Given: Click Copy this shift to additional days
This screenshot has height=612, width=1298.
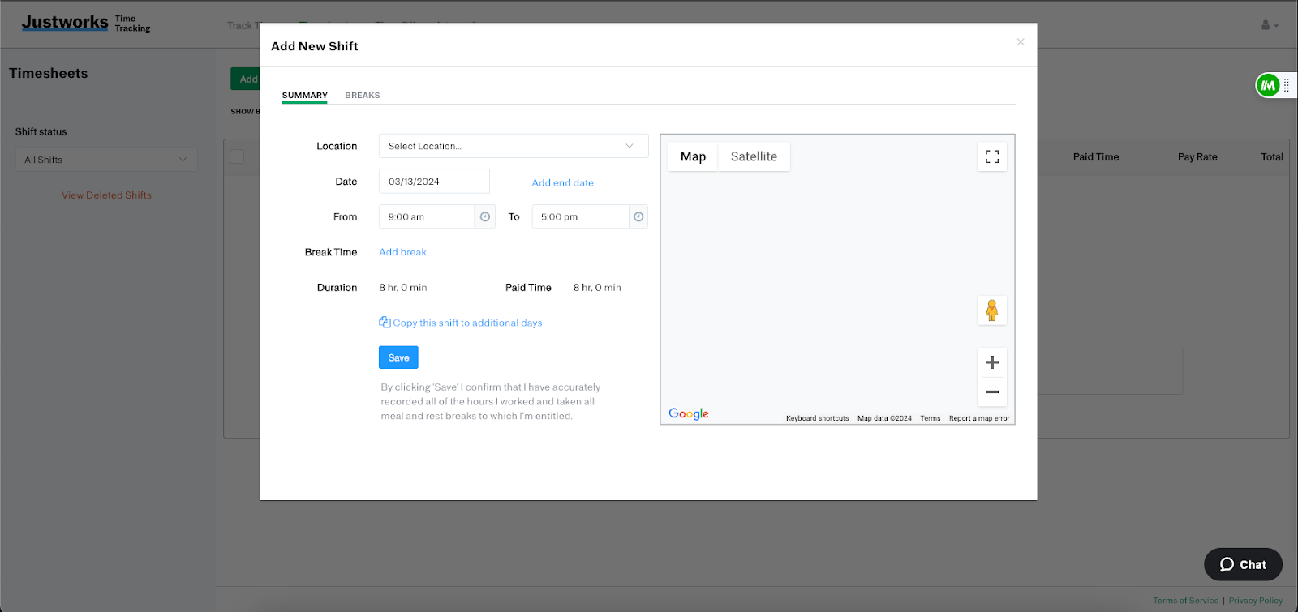Looking at the screenshot, I should tap(466, 323).
